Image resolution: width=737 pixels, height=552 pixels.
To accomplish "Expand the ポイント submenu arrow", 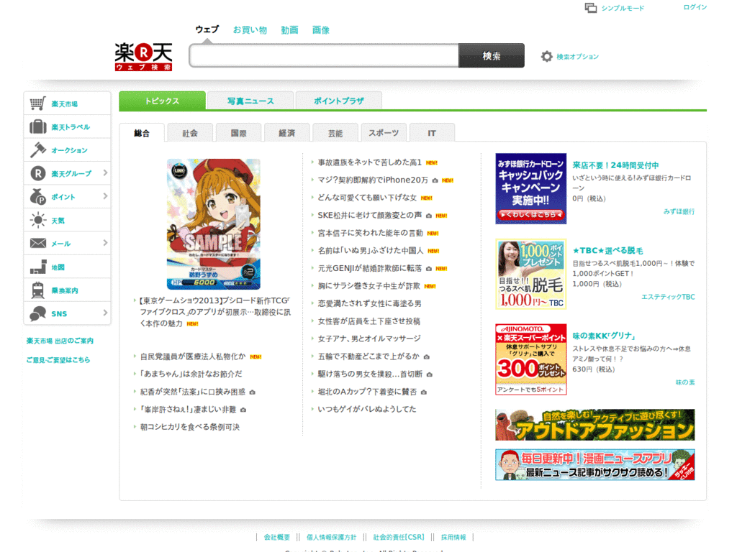I will pos(105,196).
